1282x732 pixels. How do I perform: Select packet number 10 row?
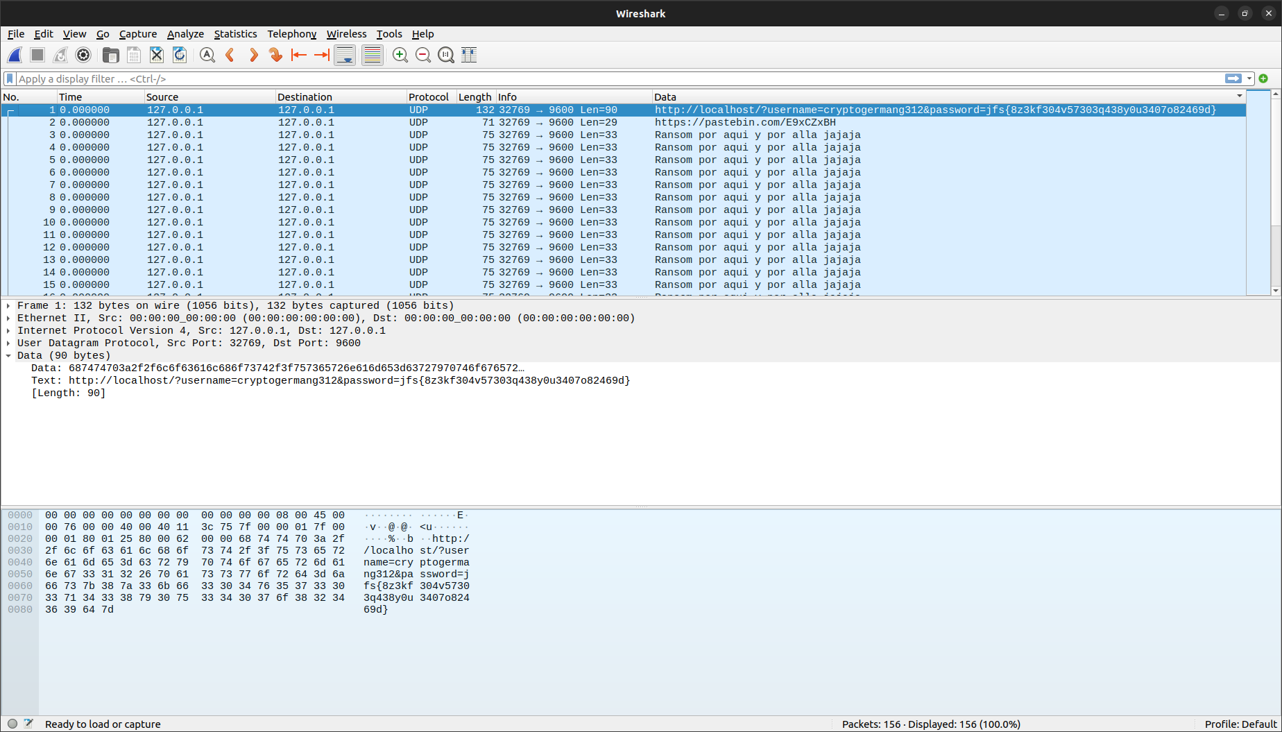624,222
